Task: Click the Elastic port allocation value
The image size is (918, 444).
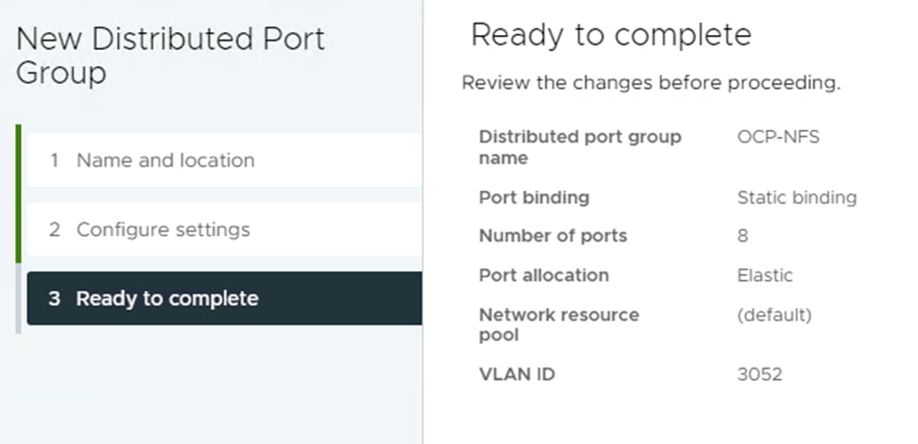Action: 765,275
